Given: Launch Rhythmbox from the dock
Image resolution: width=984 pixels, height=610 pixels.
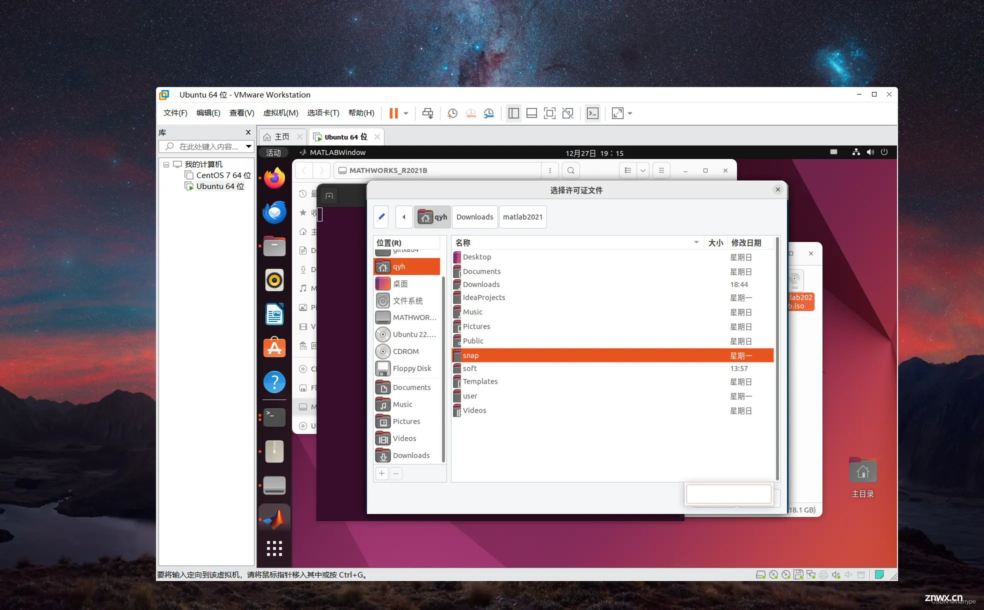Looking at the screenshot, I should [x=274, y=280].
